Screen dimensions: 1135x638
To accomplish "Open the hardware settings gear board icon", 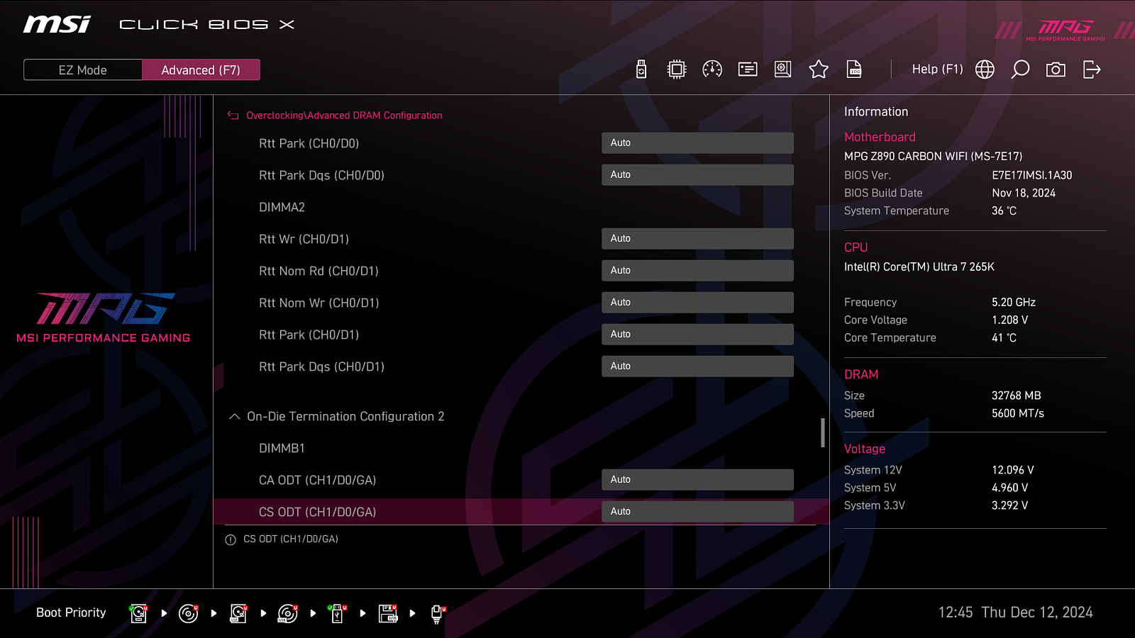I will point(783,69).
